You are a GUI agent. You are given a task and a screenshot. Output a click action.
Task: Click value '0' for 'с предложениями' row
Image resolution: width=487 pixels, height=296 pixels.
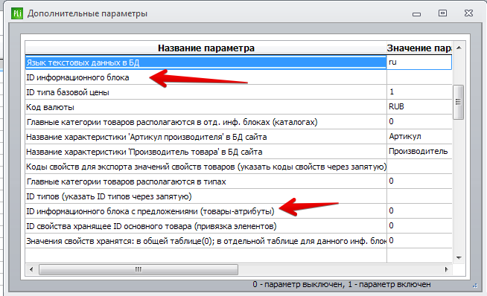pyautogui.click(x=419, y=211)
